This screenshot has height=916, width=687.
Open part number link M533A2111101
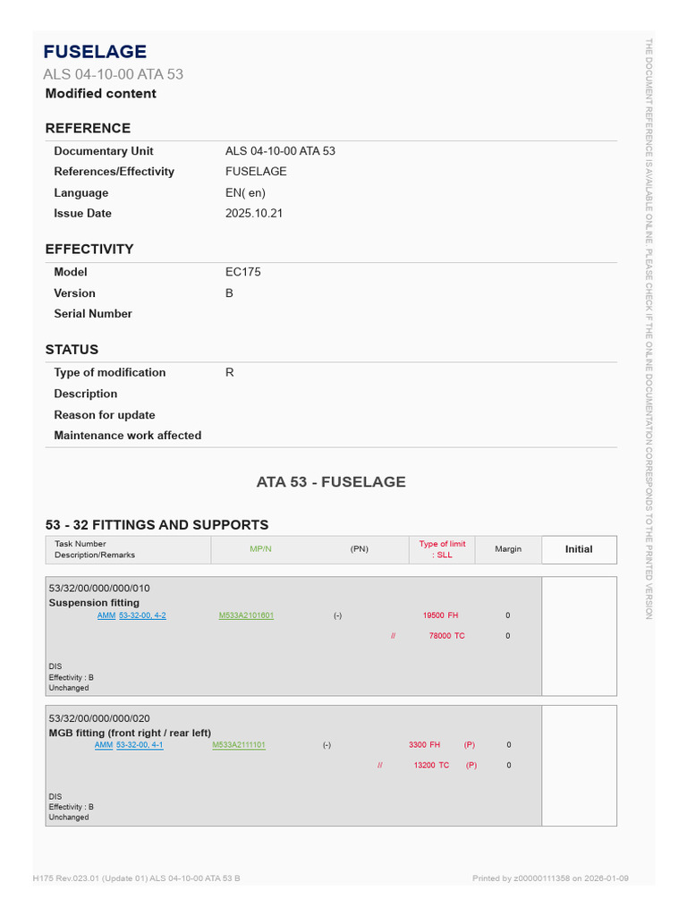pyautogui.click(x=238, y=745)
